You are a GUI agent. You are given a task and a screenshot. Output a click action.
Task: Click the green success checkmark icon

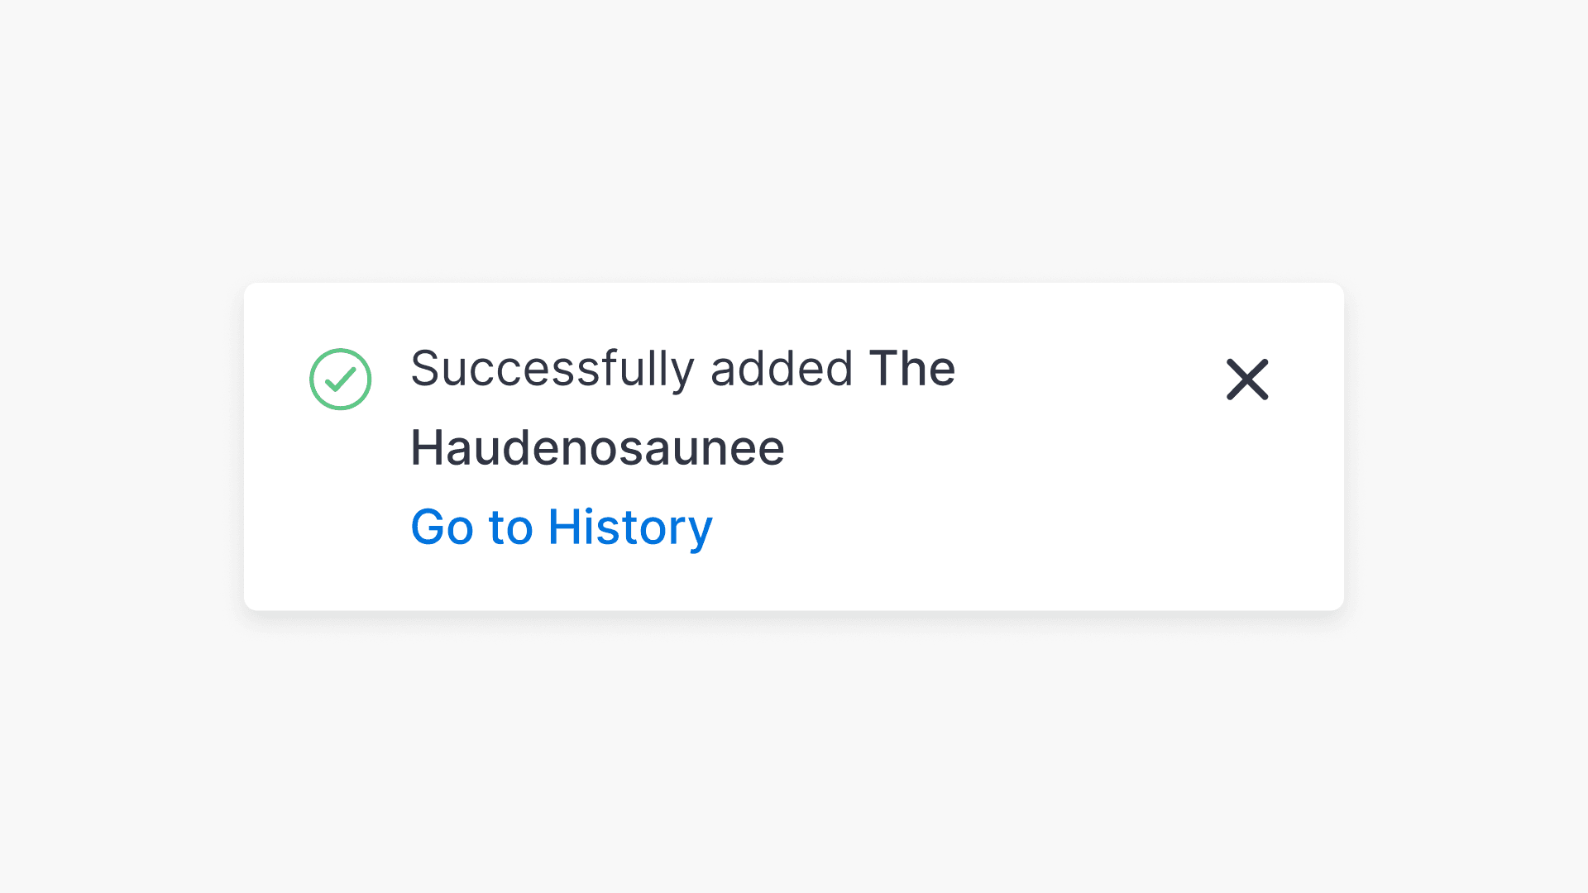[340, 380]
